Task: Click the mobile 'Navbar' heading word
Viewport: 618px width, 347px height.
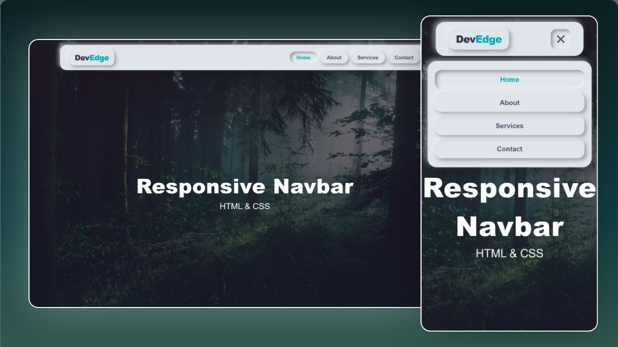Action: 510,227
